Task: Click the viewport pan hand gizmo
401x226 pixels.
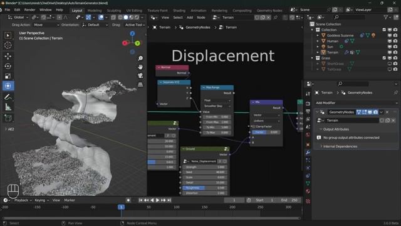Action: [x=140, y=67]
